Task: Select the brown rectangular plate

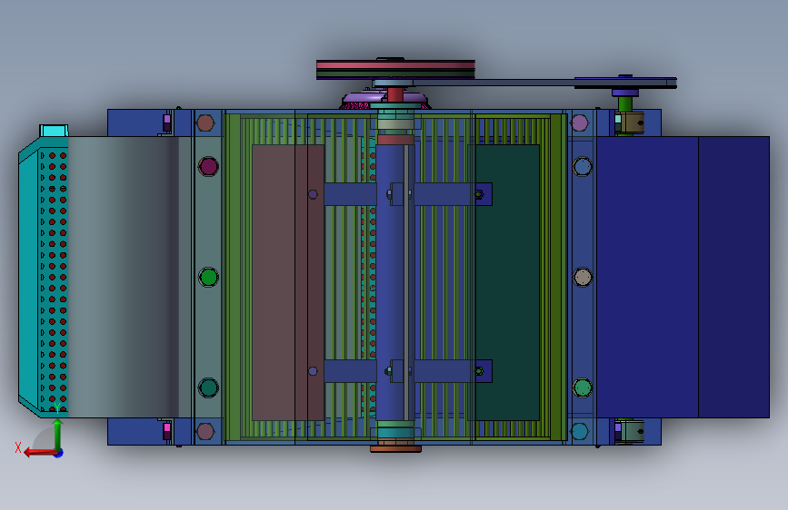Action: [x=288, y=282]
